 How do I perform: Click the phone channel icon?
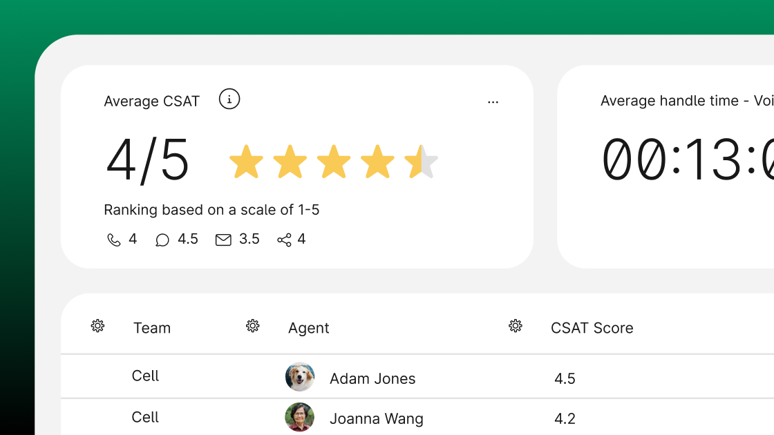114,240
